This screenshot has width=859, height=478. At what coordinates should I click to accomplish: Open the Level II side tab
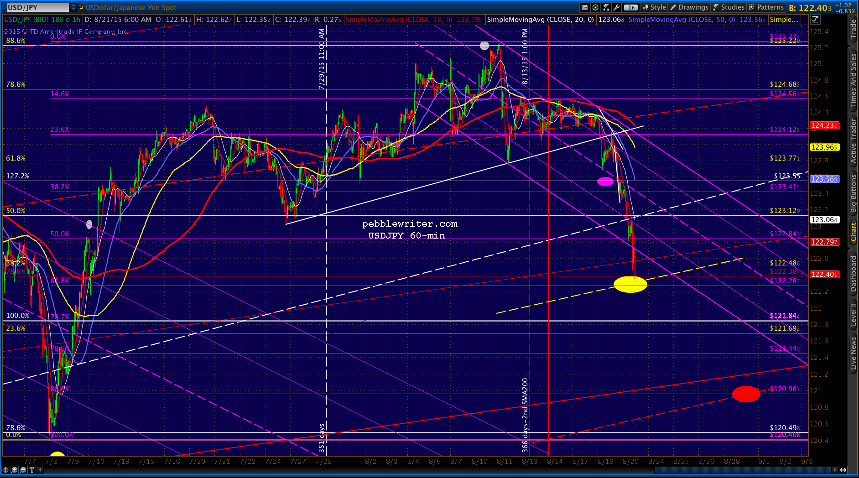[854, 314]
